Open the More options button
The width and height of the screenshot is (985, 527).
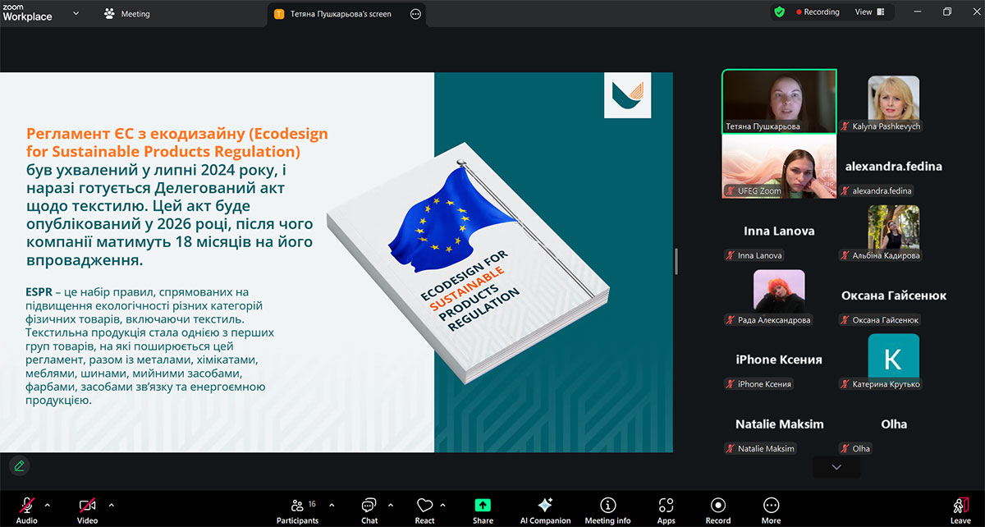click(771, 510)
